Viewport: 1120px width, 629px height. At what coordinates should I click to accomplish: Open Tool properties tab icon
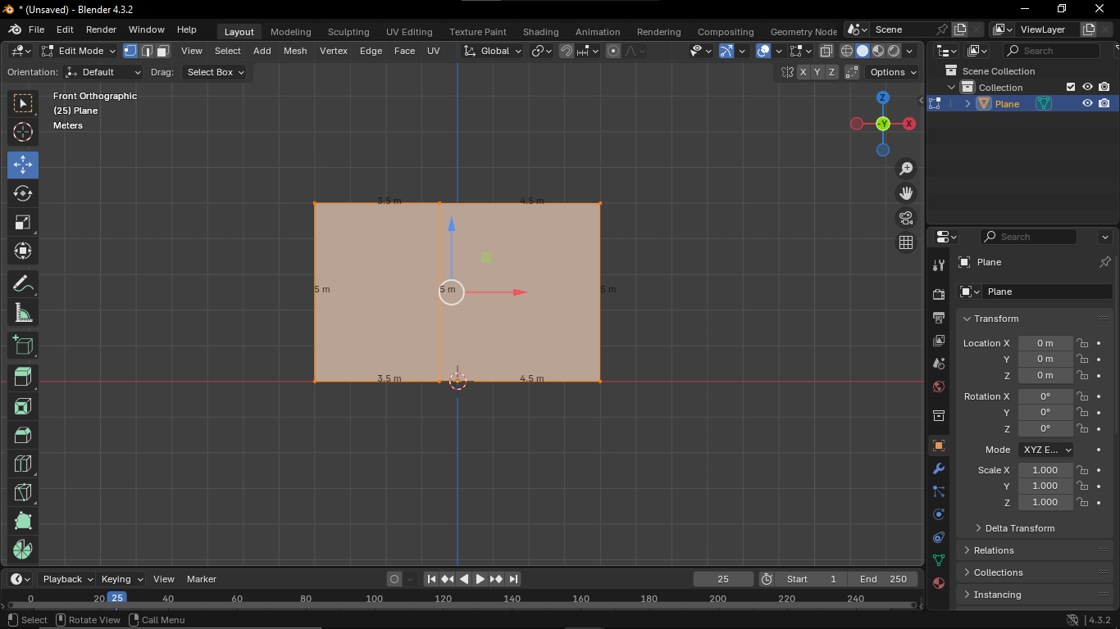click(x=939, y=265)
